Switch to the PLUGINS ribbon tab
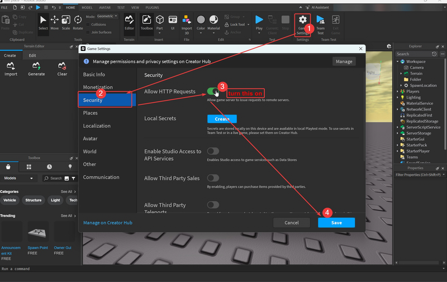The image size is (447, 282). (152, 8)
